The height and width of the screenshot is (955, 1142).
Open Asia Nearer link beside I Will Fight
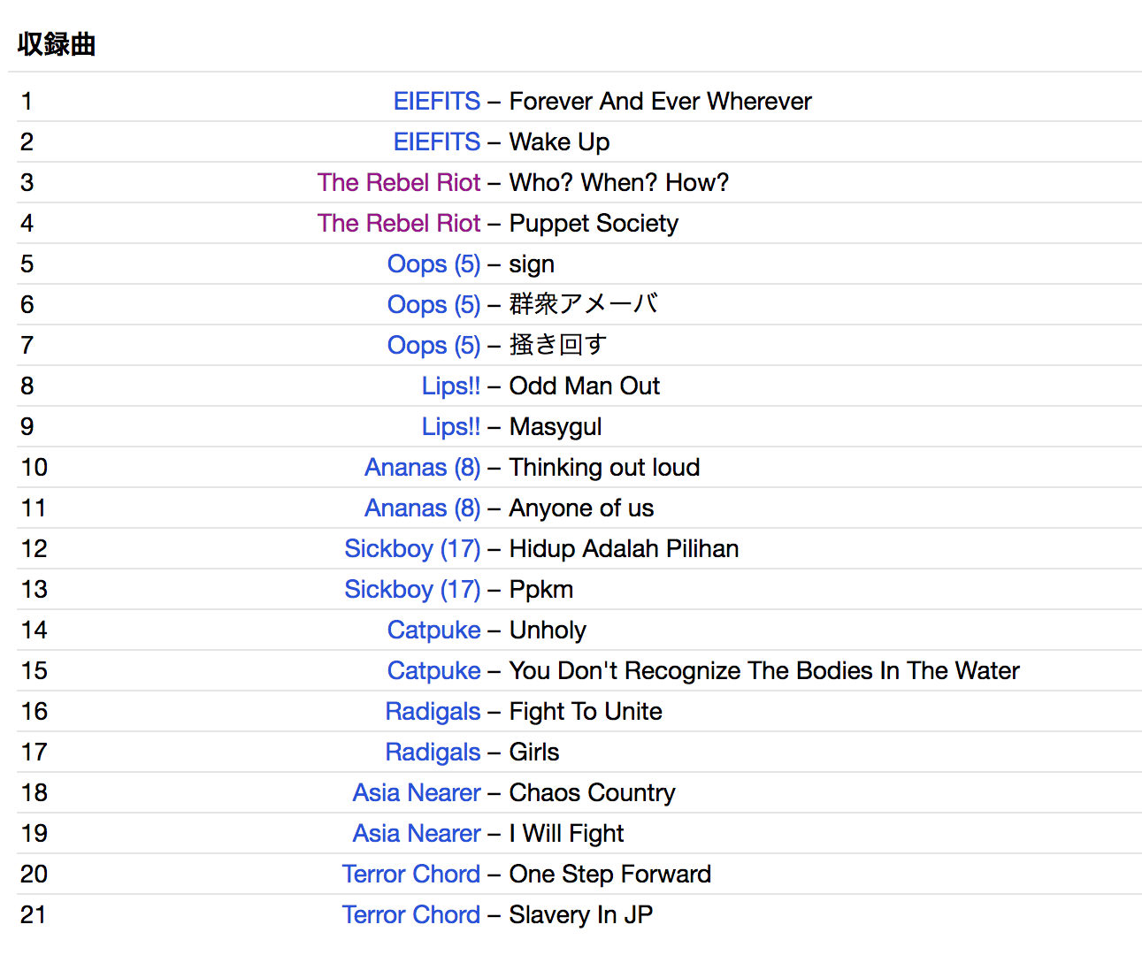[x=417, y=833]
